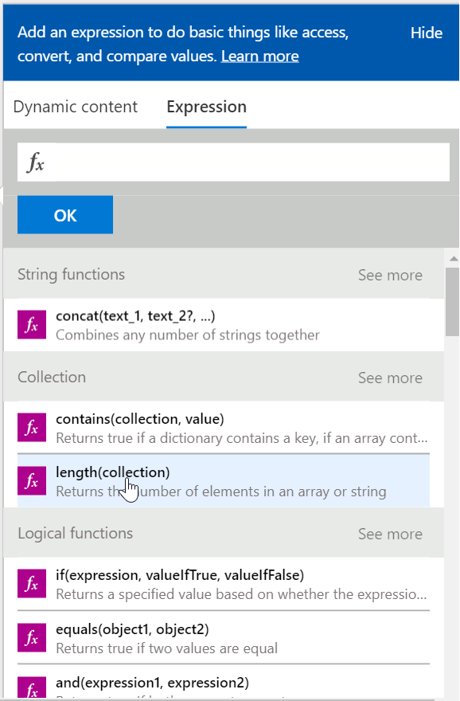Click the fx icon next to if function
The height and width of the screenshot is (701, 460).
(x=32, y=582)
